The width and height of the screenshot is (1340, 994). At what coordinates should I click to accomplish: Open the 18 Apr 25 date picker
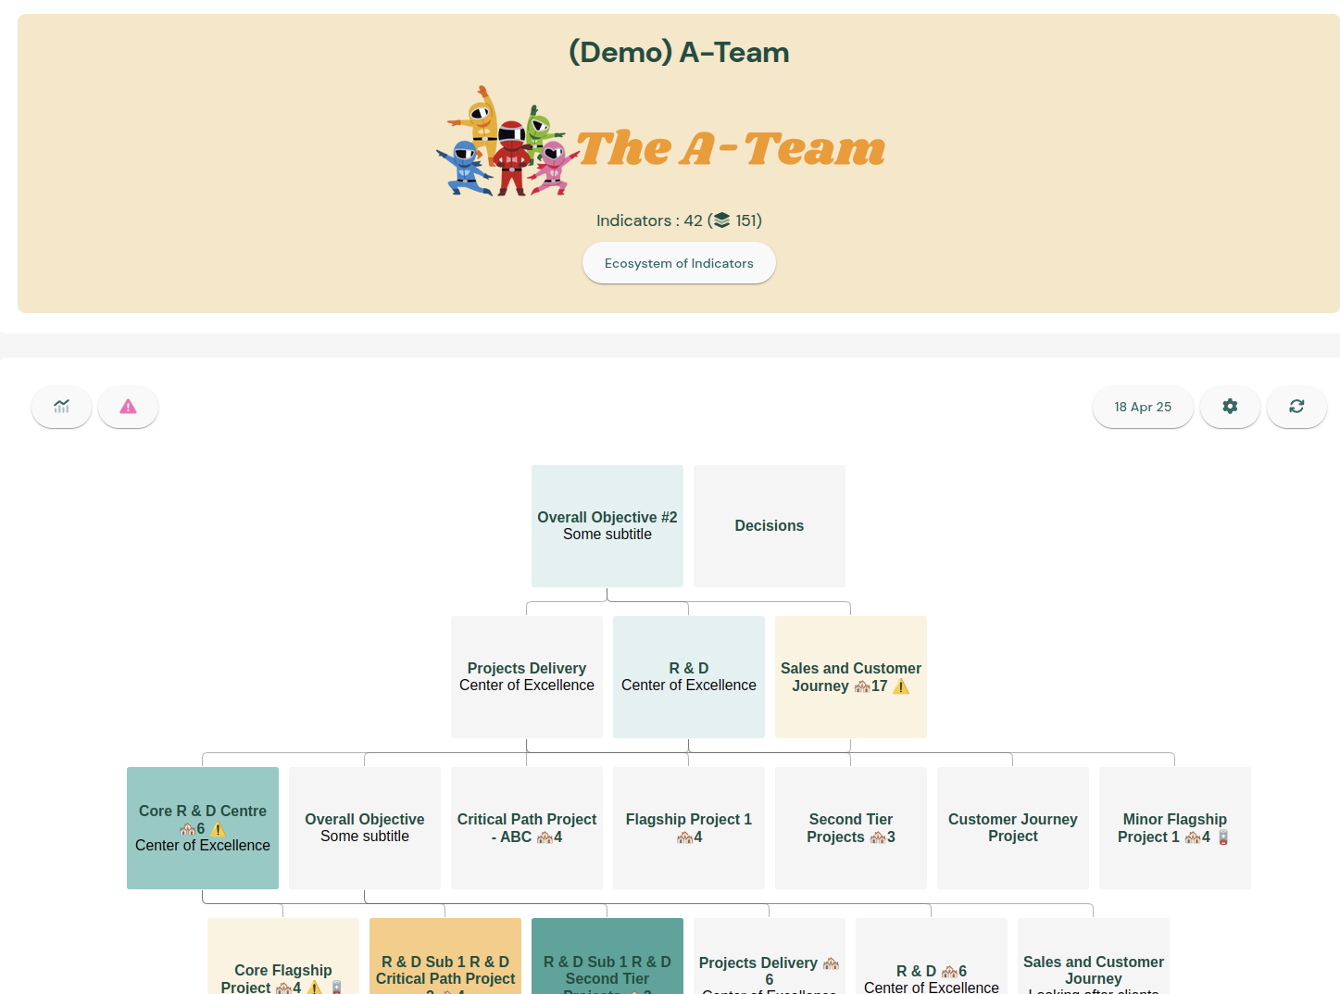(1143, 407)
